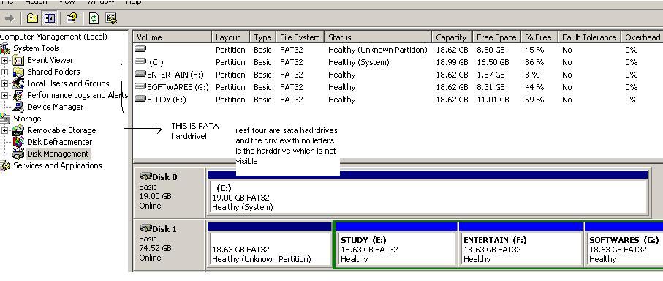Expand the Performance Logs and Alerts node
Screen dimensions: 663x281
click(x=4, y=95)
